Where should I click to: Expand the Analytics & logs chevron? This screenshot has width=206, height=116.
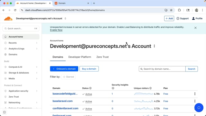37,49
